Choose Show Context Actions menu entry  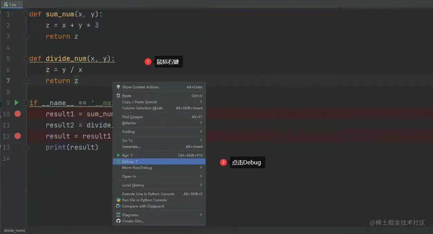pos(159,87)
